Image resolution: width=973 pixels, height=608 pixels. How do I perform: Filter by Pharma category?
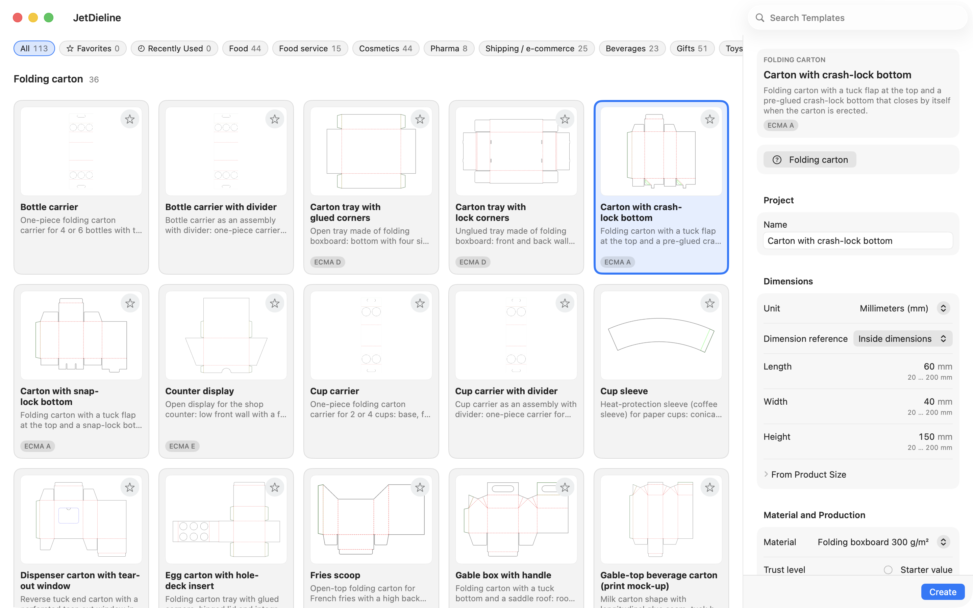pyautogui.click(x=449, y=48)
